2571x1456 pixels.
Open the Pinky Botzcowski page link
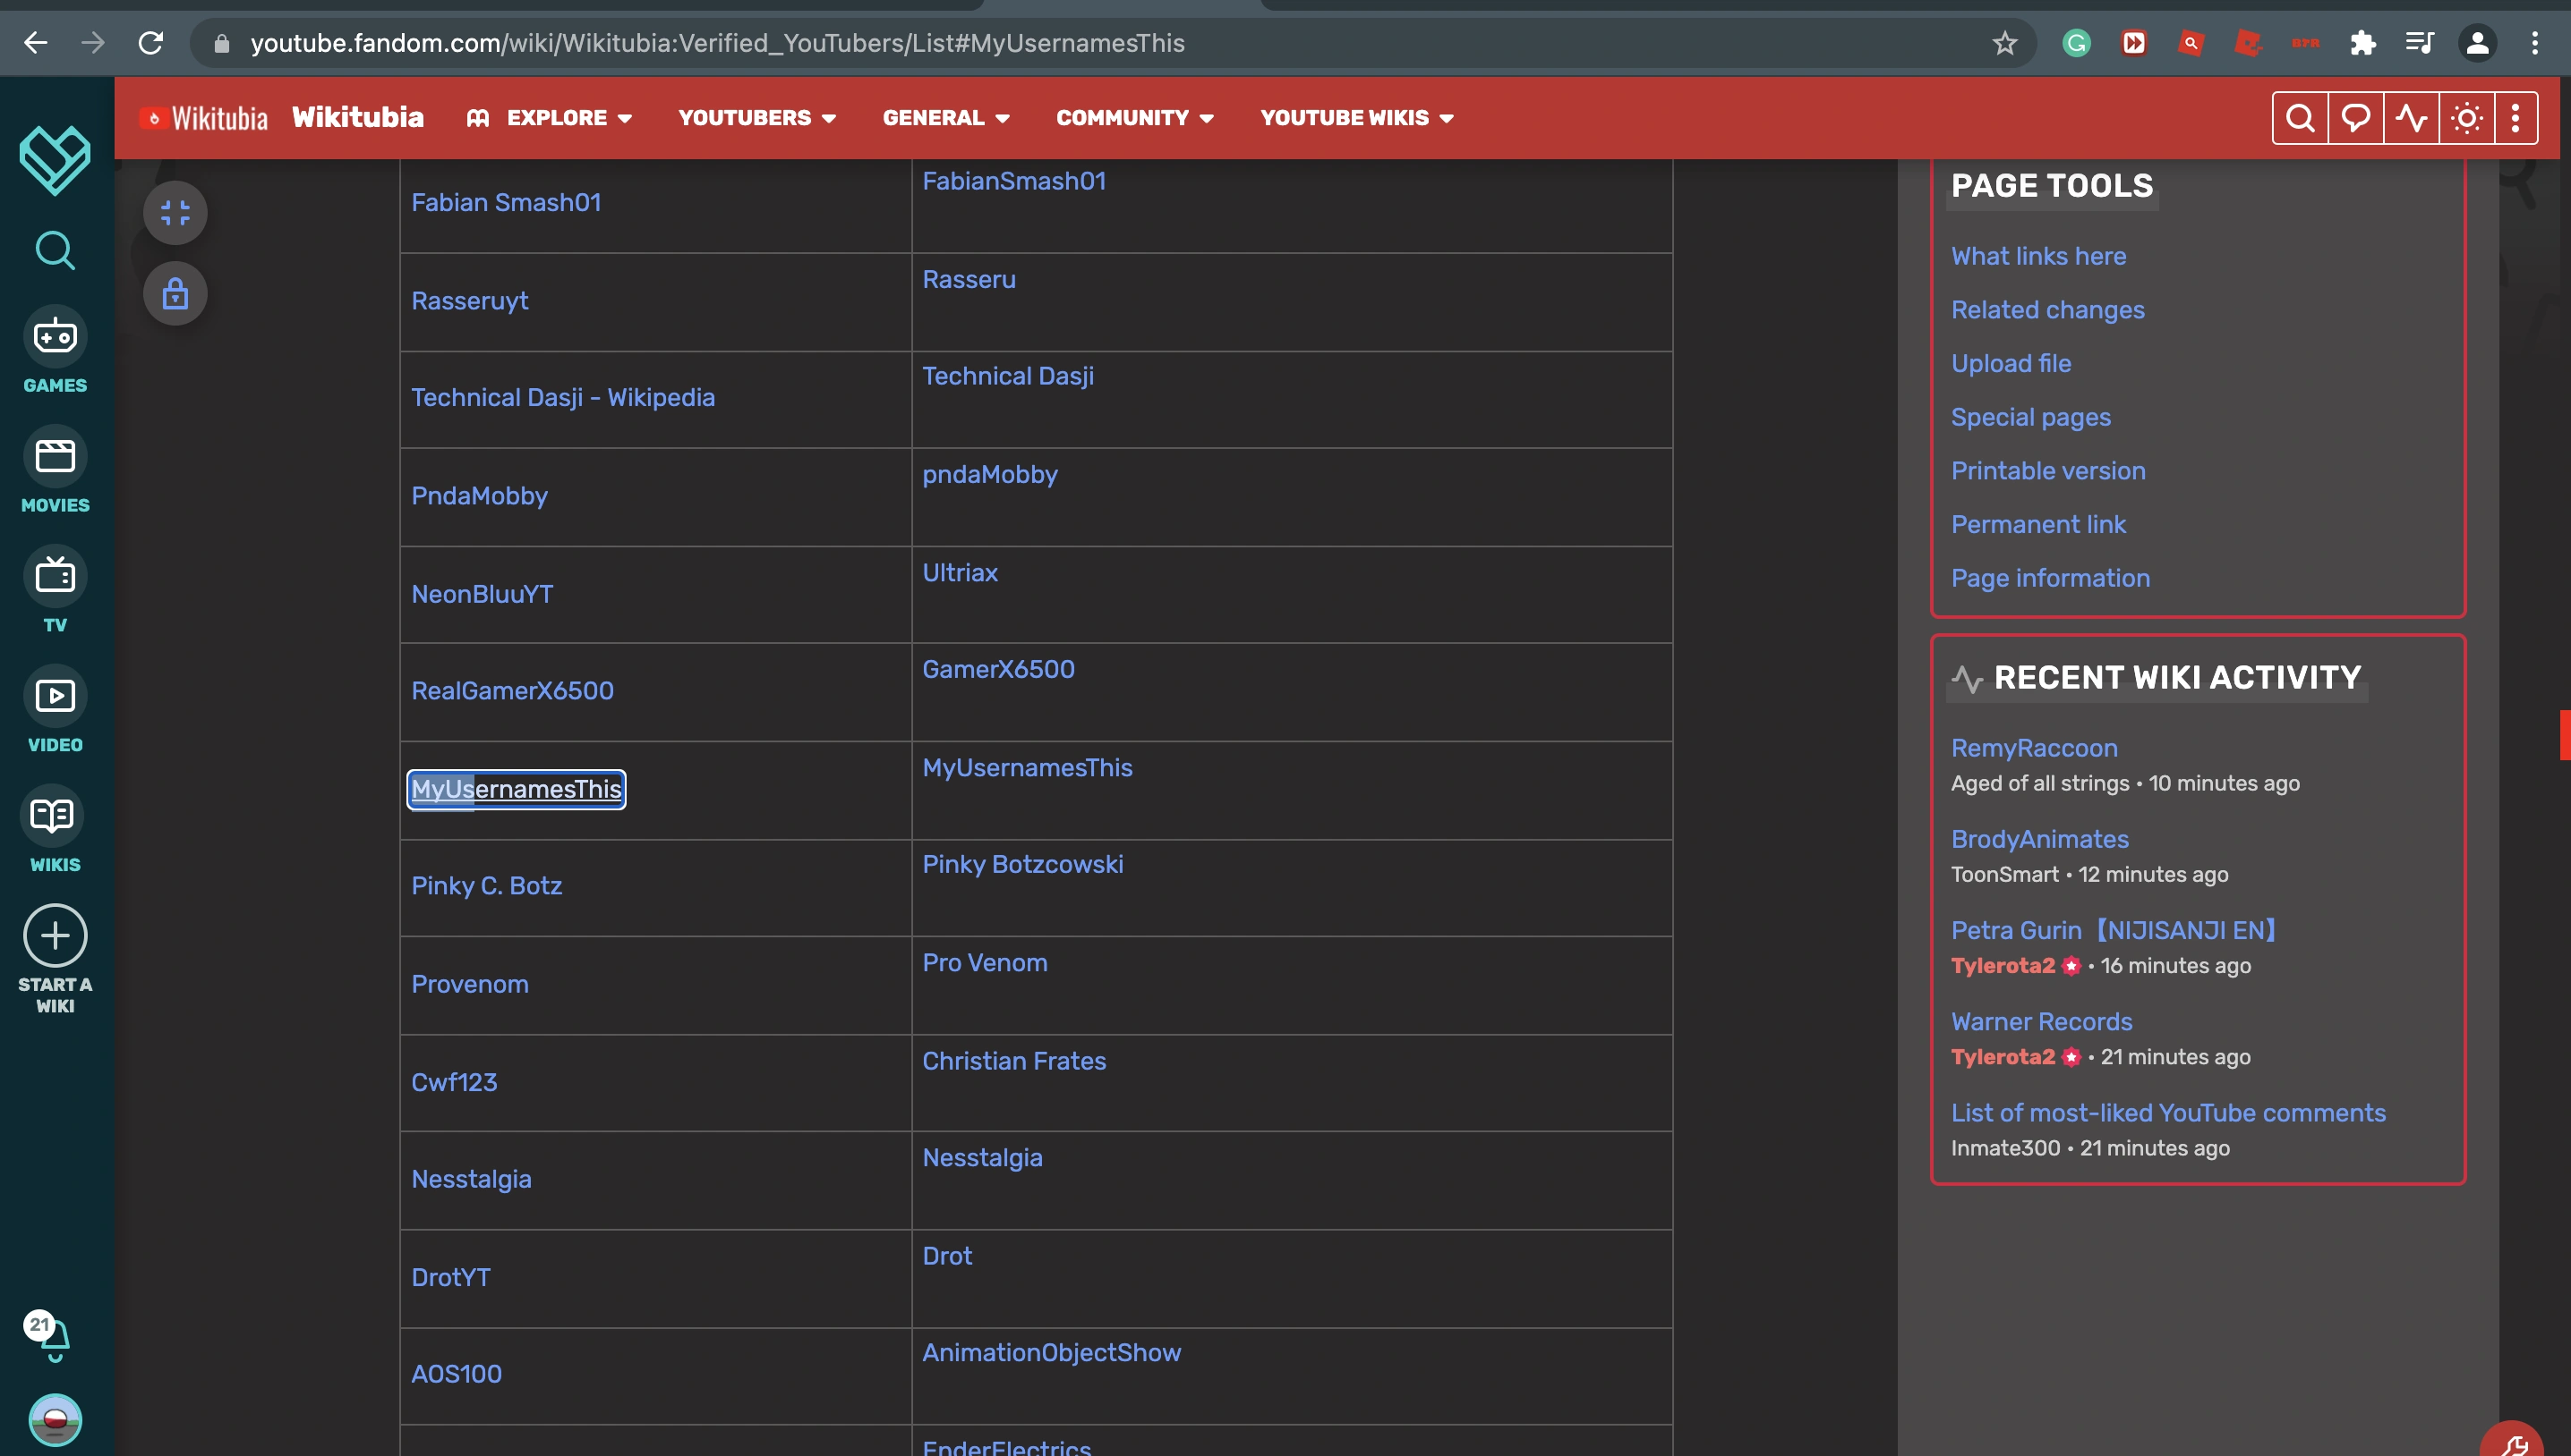1021,864
